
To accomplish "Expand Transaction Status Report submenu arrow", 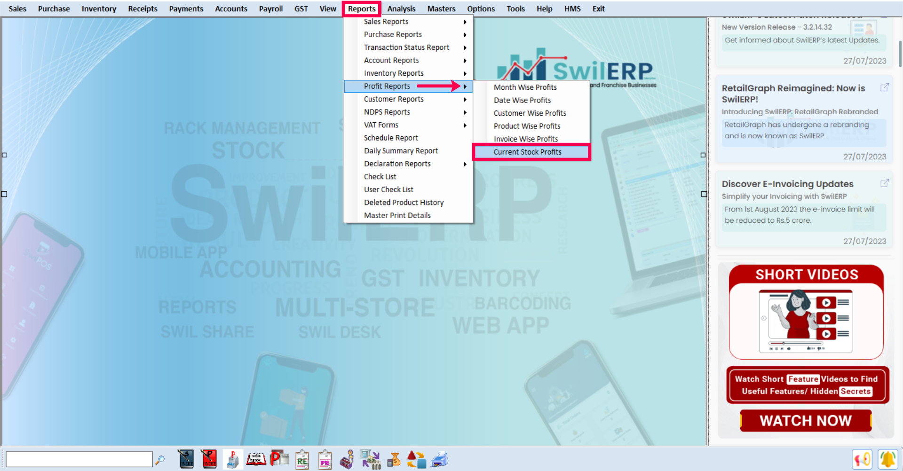I will pos(465,47).
